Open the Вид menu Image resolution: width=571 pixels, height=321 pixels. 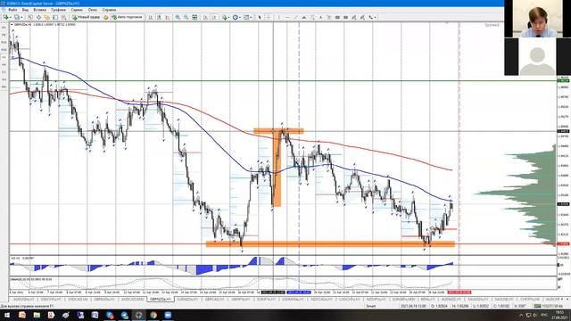coord(25,10)
